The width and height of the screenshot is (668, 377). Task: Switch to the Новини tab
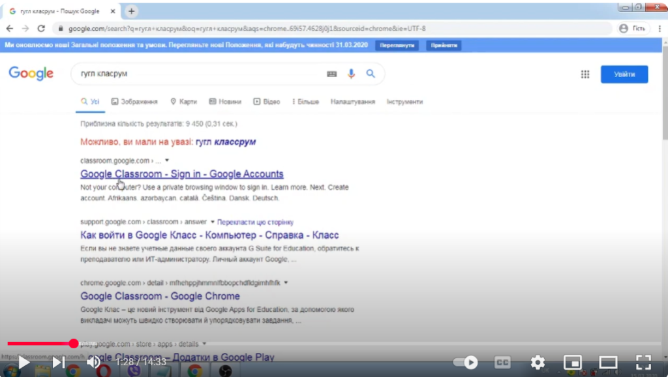(225, 102)
